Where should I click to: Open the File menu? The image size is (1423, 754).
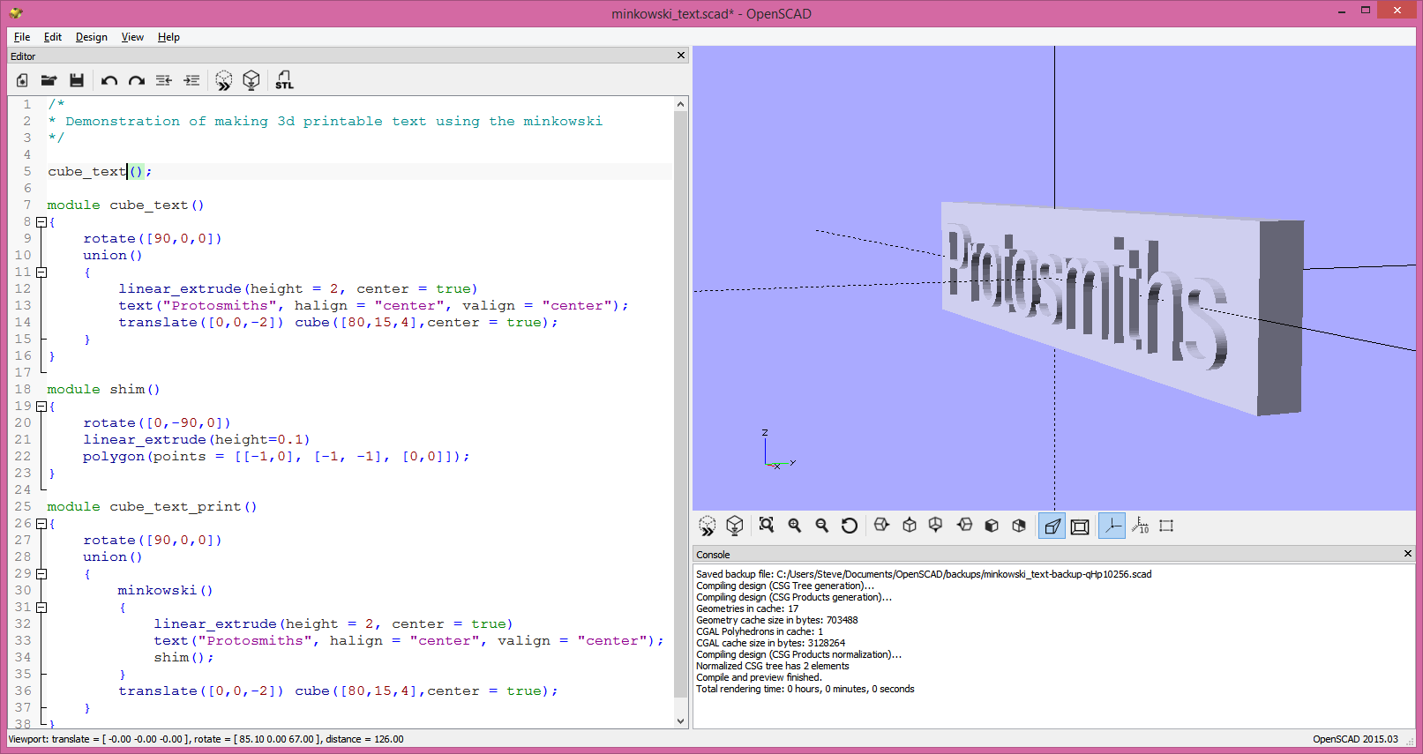click(22, 37)
